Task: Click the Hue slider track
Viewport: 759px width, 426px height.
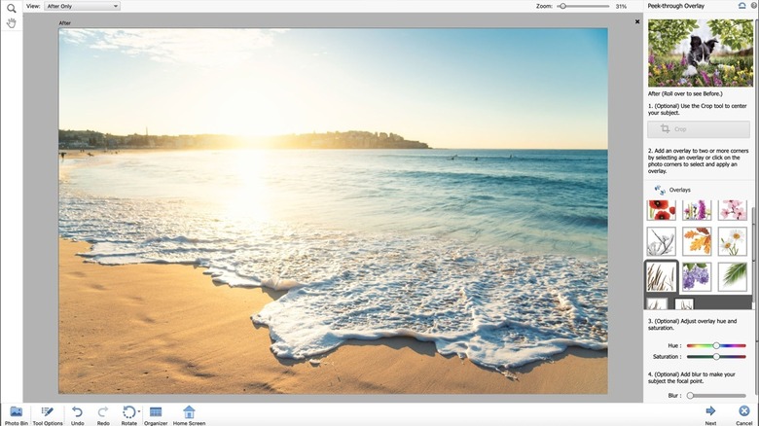Action: point(716,345)
